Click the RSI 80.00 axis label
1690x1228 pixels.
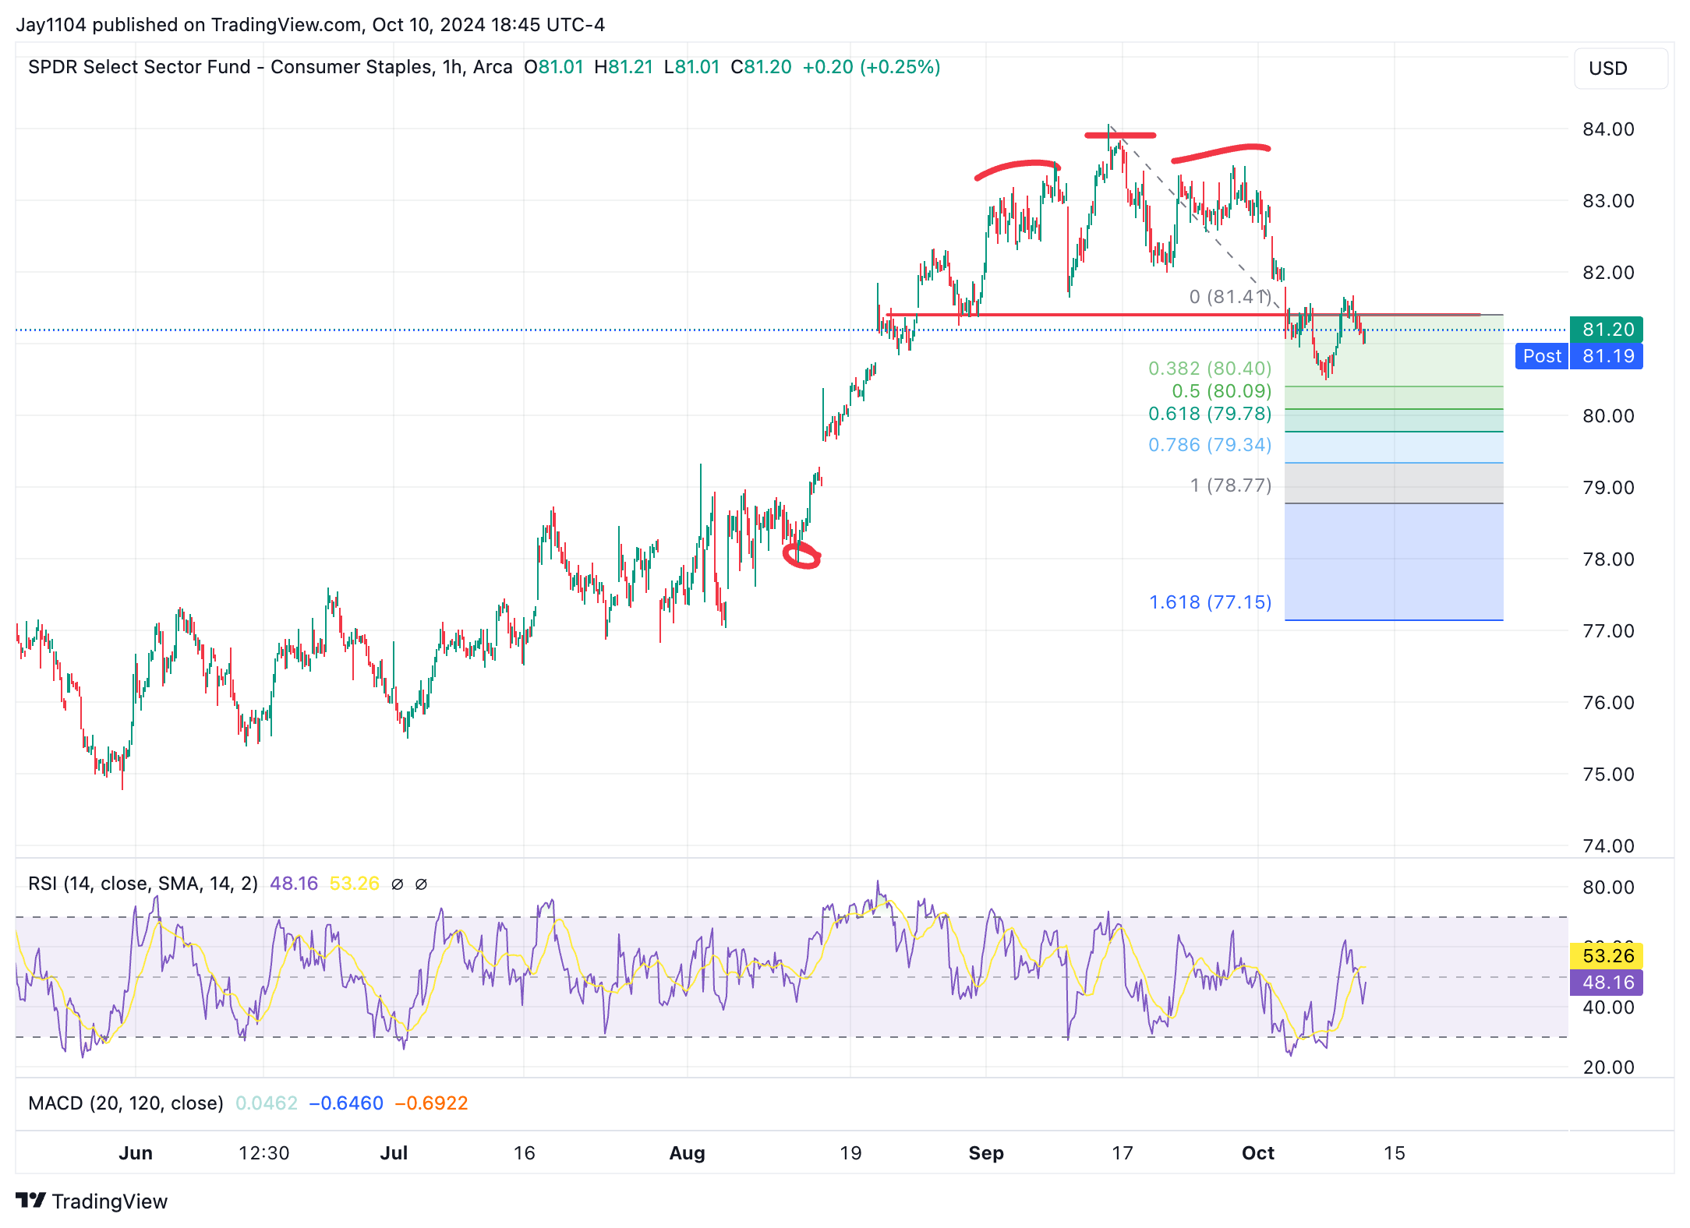[x=1608, y=887]
